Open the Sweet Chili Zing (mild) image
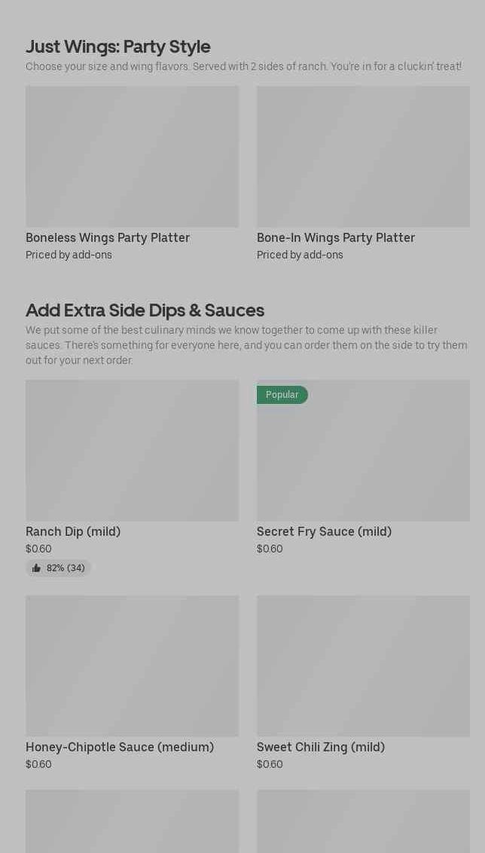 coord(363,666)
